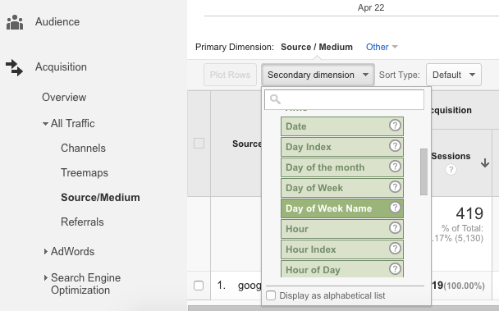Click the Acquisition arrows icon
The height and width of the screenshot is (311, 499).
(14, 67)
